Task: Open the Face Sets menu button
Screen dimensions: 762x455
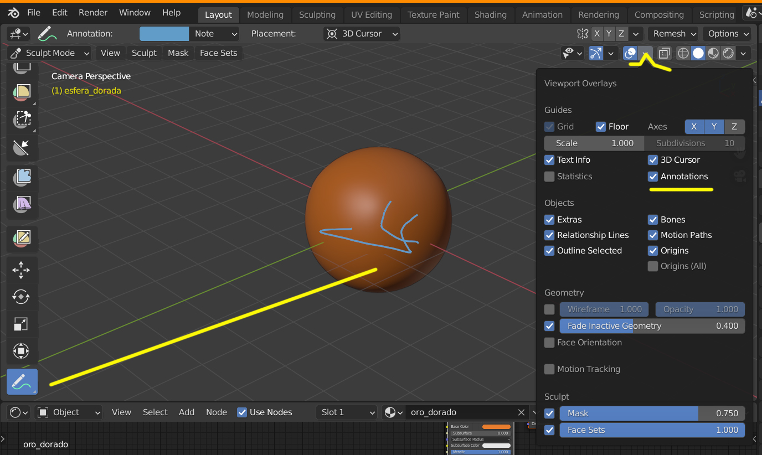Action: (x=218, y=53)
